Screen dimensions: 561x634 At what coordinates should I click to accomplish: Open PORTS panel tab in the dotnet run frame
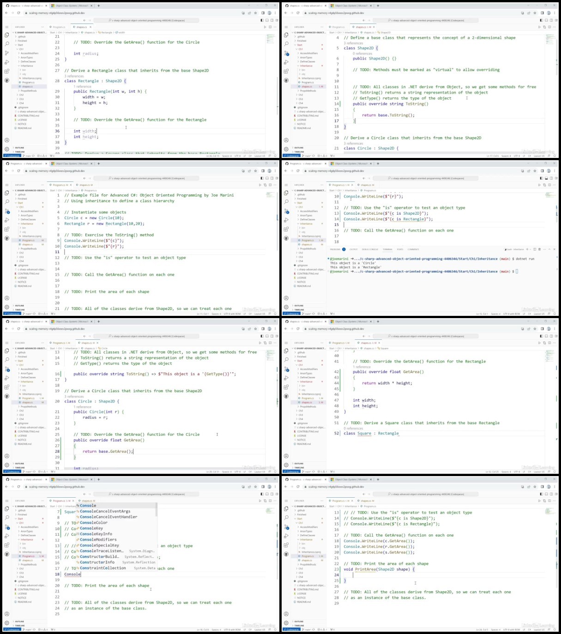400,249
